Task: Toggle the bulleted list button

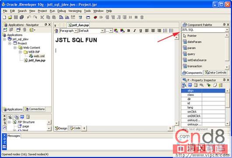Action: click(171, 31)
